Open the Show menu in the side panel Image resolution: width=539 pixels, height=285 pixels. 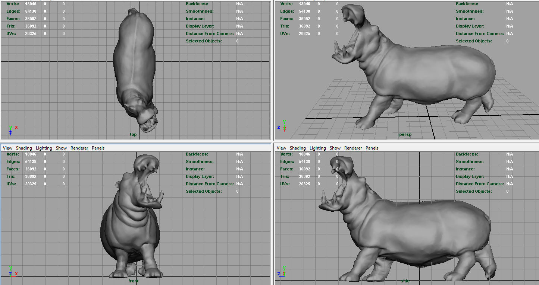(x=335, y=148)
